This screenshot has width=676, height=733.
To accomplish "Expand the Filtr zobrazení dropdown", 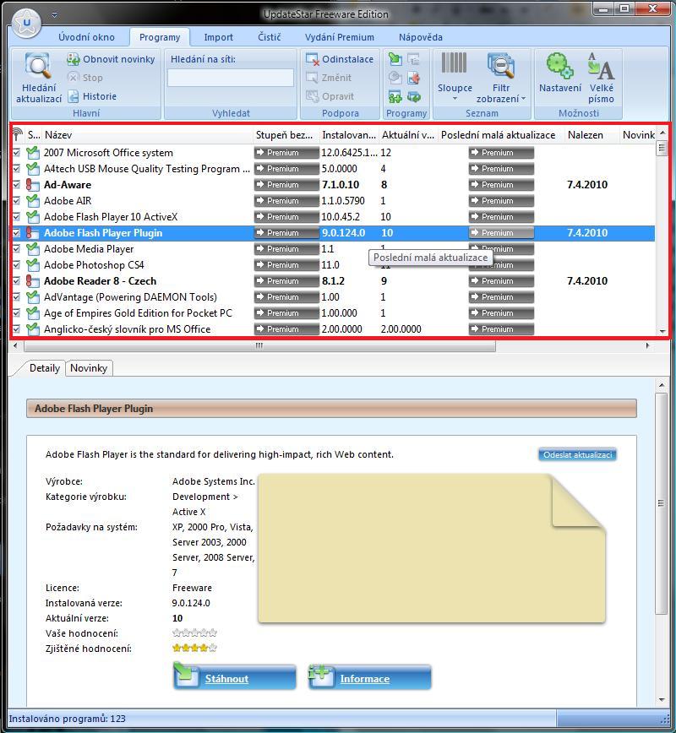I will pyautogui.click(x=500, y=77).
